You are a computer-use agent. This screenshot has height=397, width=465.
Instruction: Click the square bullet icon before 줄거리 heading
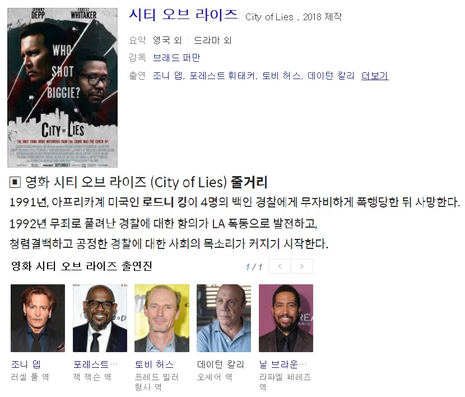[x=15, y=182]
